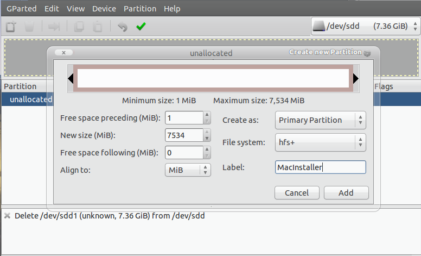Click the New partition toolbar icon
The width and height of the screenshot is (421, 256).
tap(11, 26)
